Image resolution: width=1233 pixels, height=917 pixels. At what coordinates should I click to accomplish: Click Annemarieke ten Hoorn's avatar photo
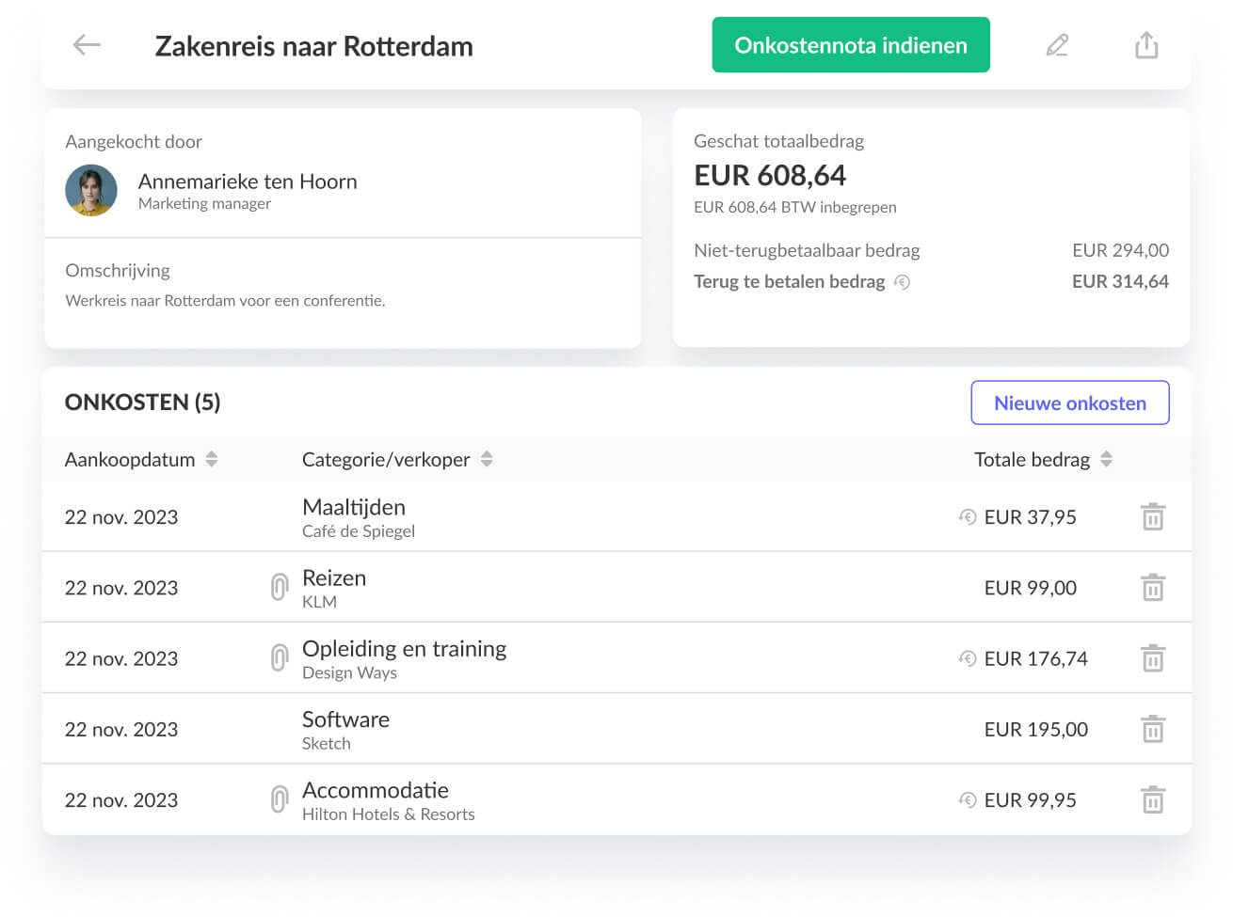coord(91,190)
